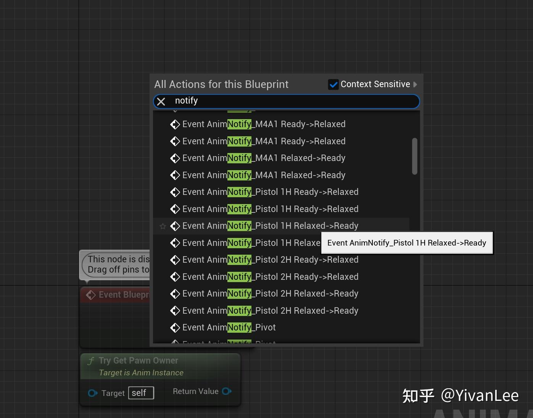Click the diamond icon beside Event AnimNotify_Pivot

tap(175, 327)
